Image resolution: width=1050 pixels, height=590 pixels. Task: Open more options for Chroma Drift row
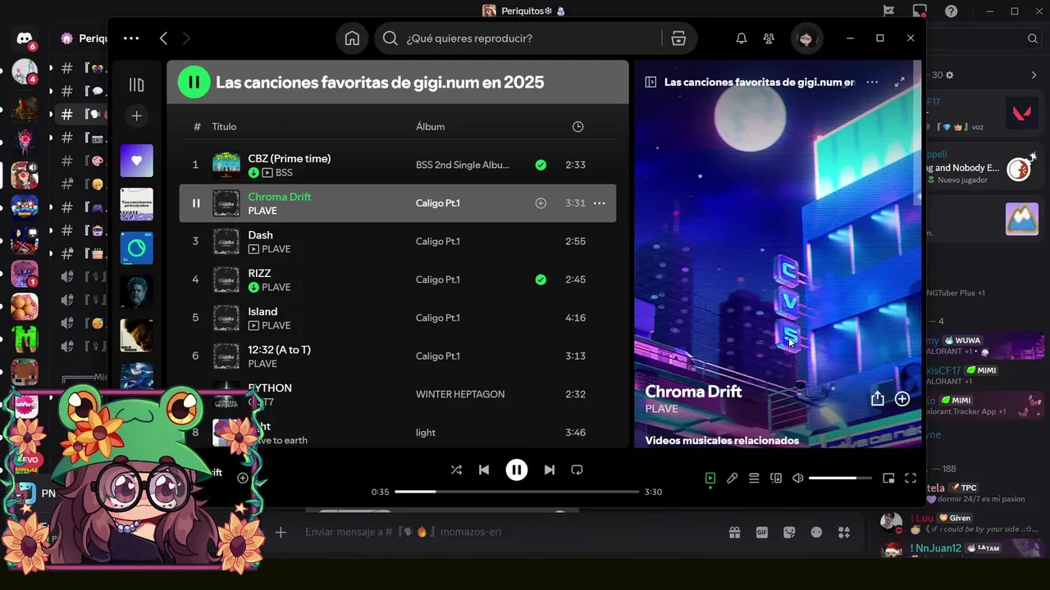pyautogui.click(x=599, y=203)
